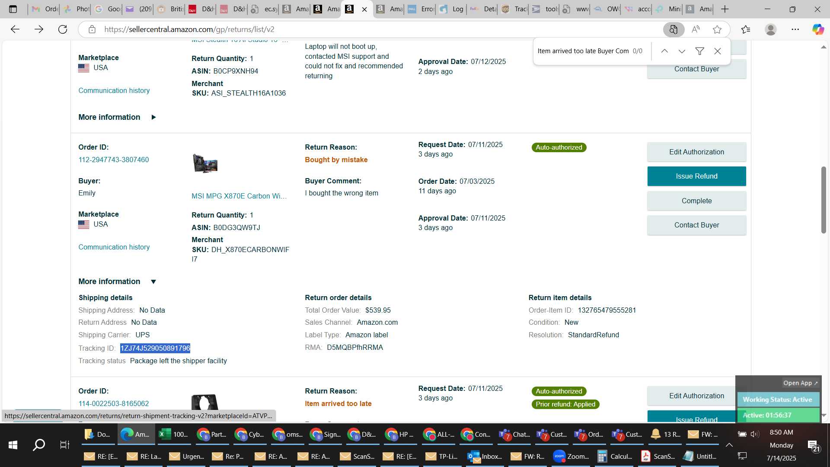
Task: Edit Authorization for Item arrived too late return
Action: [x=696, y=396]
